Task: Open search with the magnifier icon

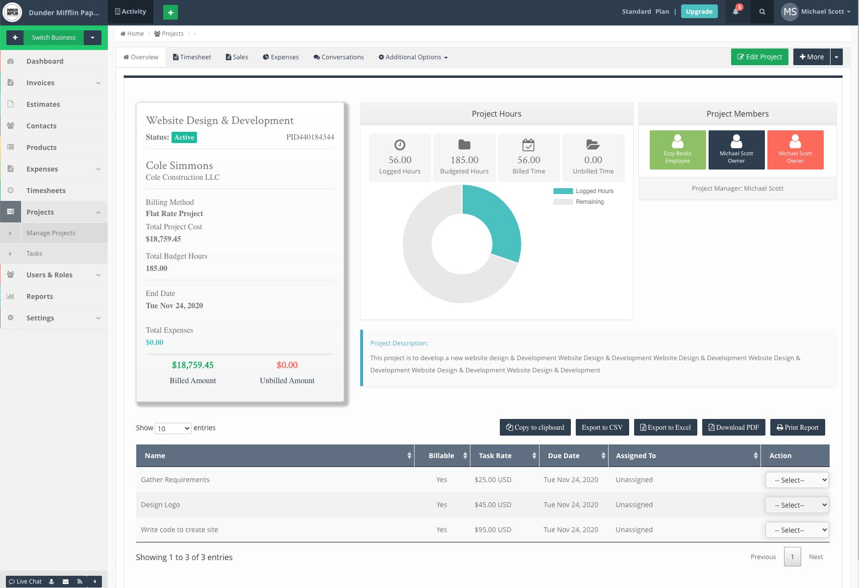Action: tap(762, 12)
